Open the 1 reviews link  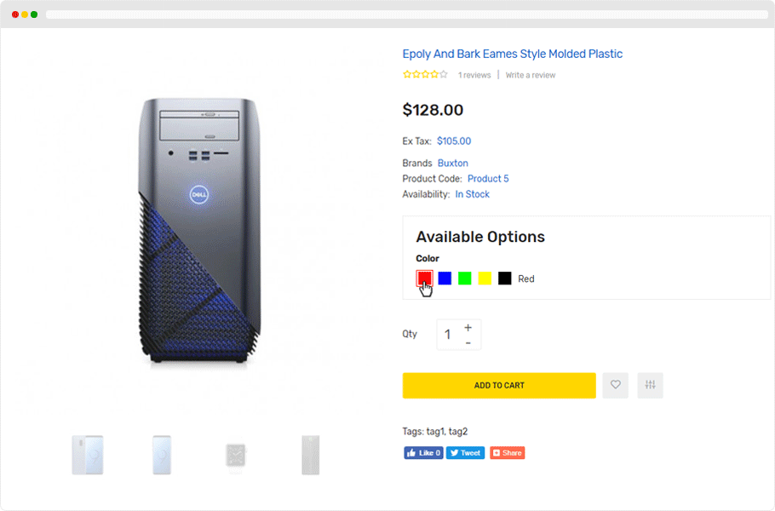point(474,75)
